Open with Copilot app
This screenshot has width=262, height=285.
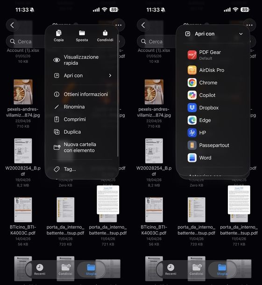[213, 95]
